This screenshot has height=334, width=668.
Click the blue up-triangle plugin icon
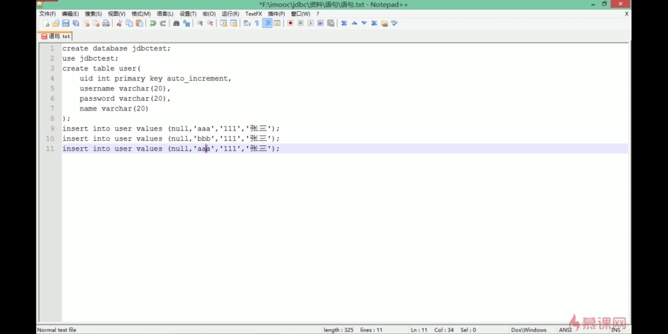pyautogui.click(x=354, y=23)
